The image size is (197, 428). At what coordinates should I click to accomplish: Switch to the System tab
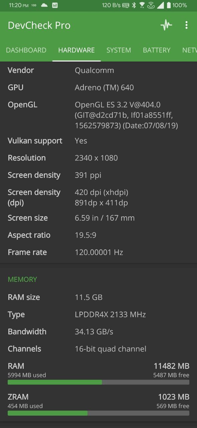click(119, 50)
